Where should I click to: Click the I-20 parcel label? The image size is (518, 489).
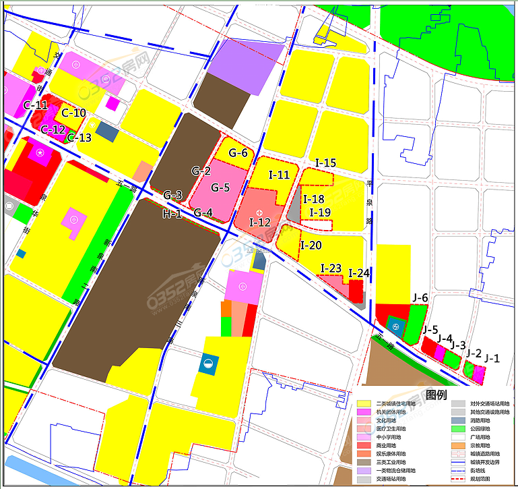pos(311,245)
